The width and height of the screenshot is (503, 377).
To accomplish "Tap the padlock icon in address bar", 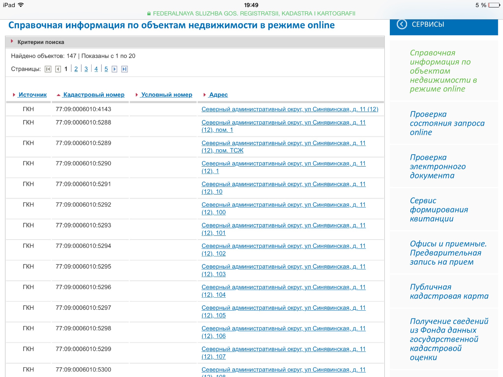I will [149, 14].
